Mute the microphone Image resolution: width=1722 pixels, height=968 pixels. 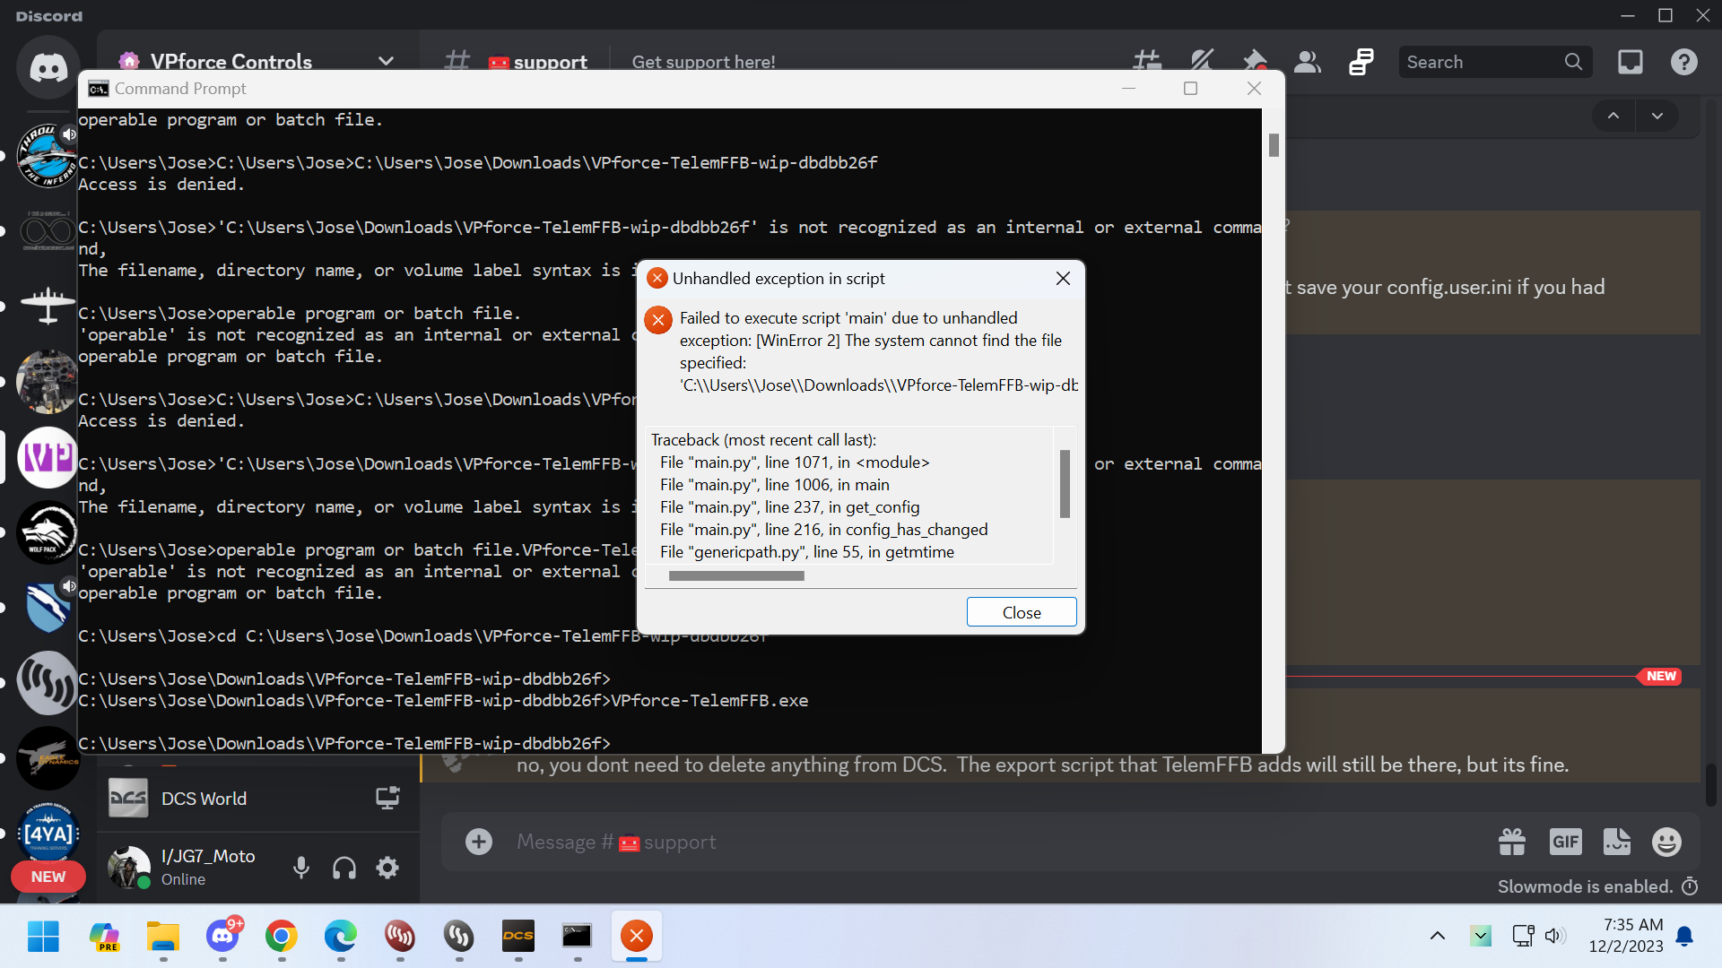coord(301,868)
